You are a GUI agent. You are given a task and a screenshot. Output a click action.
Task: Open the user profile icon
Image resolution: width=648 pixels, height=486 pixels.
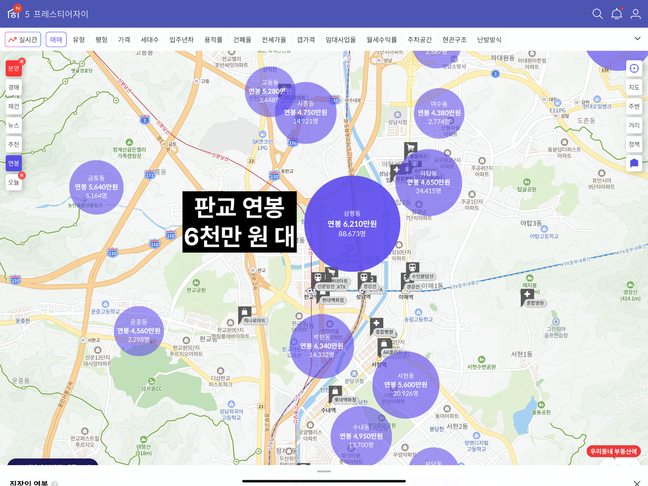pyautogui.click(x=635, y=14)
